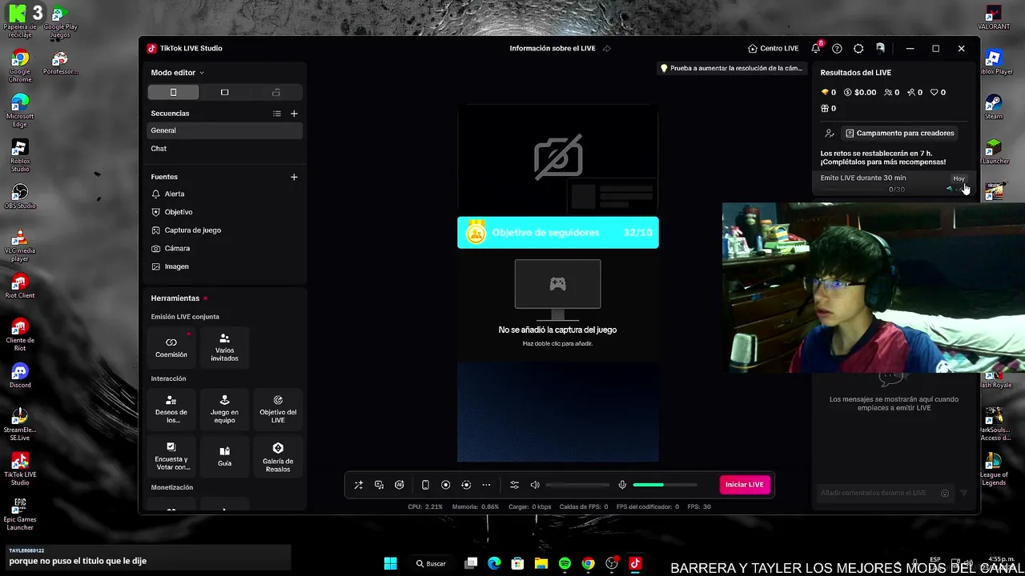
Task: Open OBS Studio desktop shortcut
Action: tap(20, 196)
